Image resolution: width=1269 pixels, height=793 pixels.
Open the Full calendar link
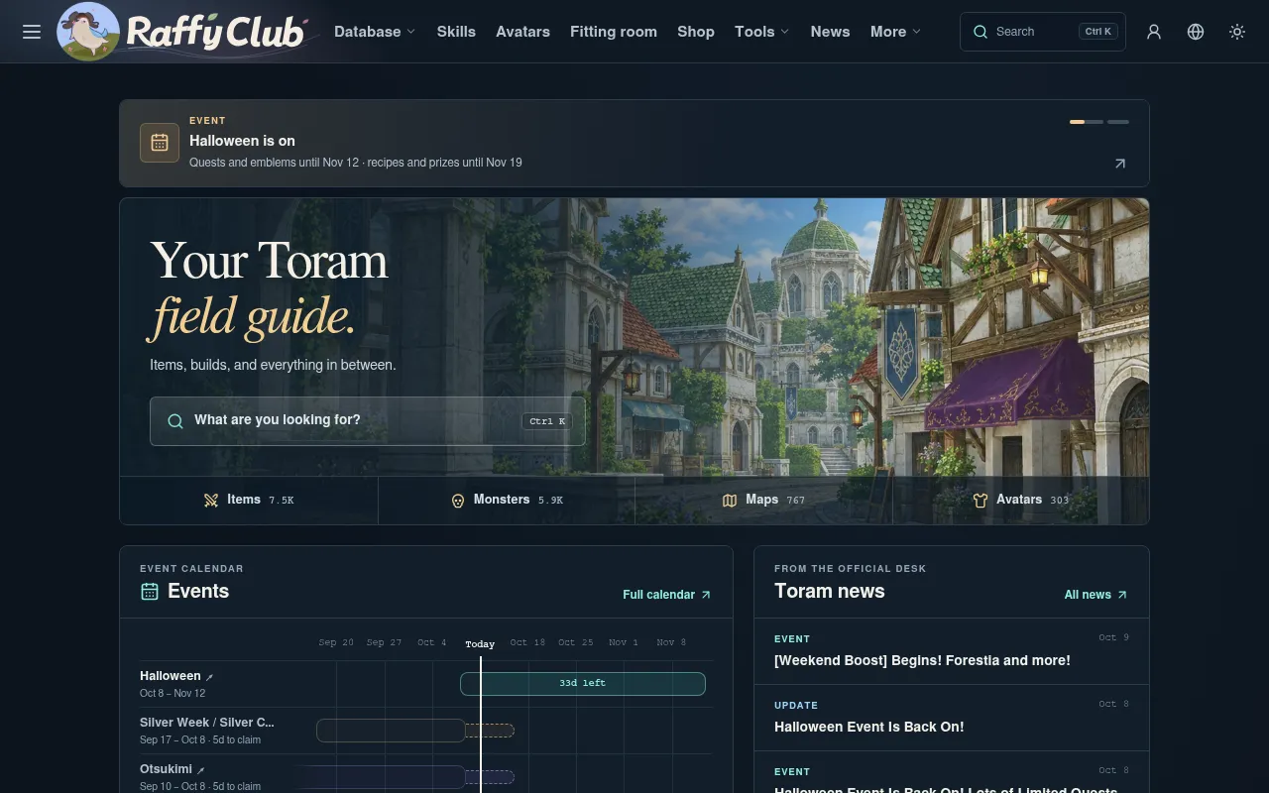tap(666, 595)
